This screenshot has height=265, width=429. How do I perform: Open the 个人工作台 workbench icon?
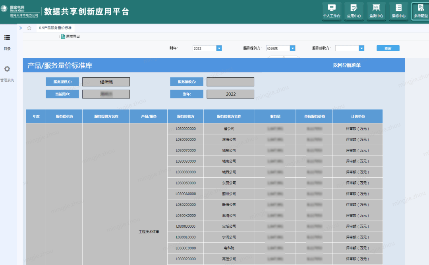(332, 11)
